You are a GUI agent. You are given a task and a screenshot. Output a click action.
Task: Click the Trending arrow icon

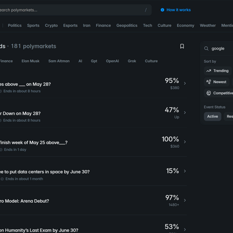click(209, 71)
